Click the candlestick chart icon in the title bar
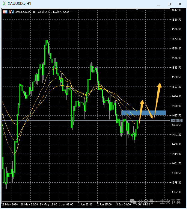Viewport: 187px width, 209px height. point(4,4)
